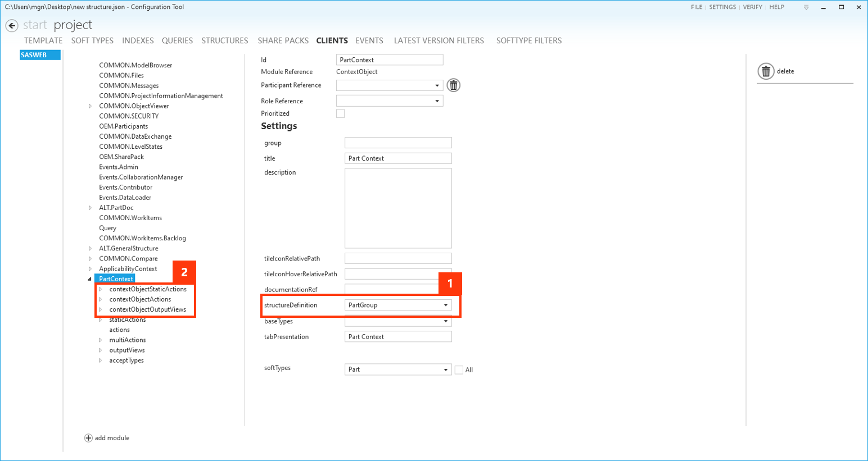Click trash icon beside Participant Reference
The image size is (868, 461).
tap(453, 85)
